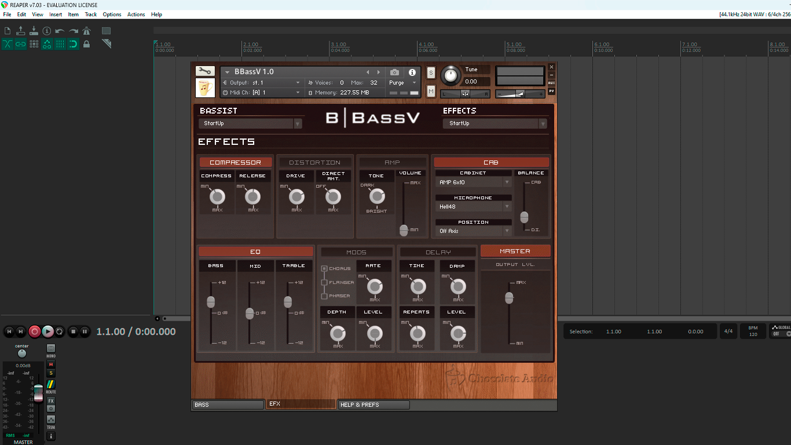Screen dimensions: 791x445
Task: Open the BBassV 1.0 instrument name dropdown
Action: 227,72
